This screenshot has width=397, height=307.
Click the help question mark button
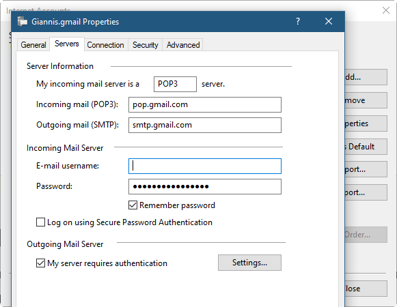[298, 21]
